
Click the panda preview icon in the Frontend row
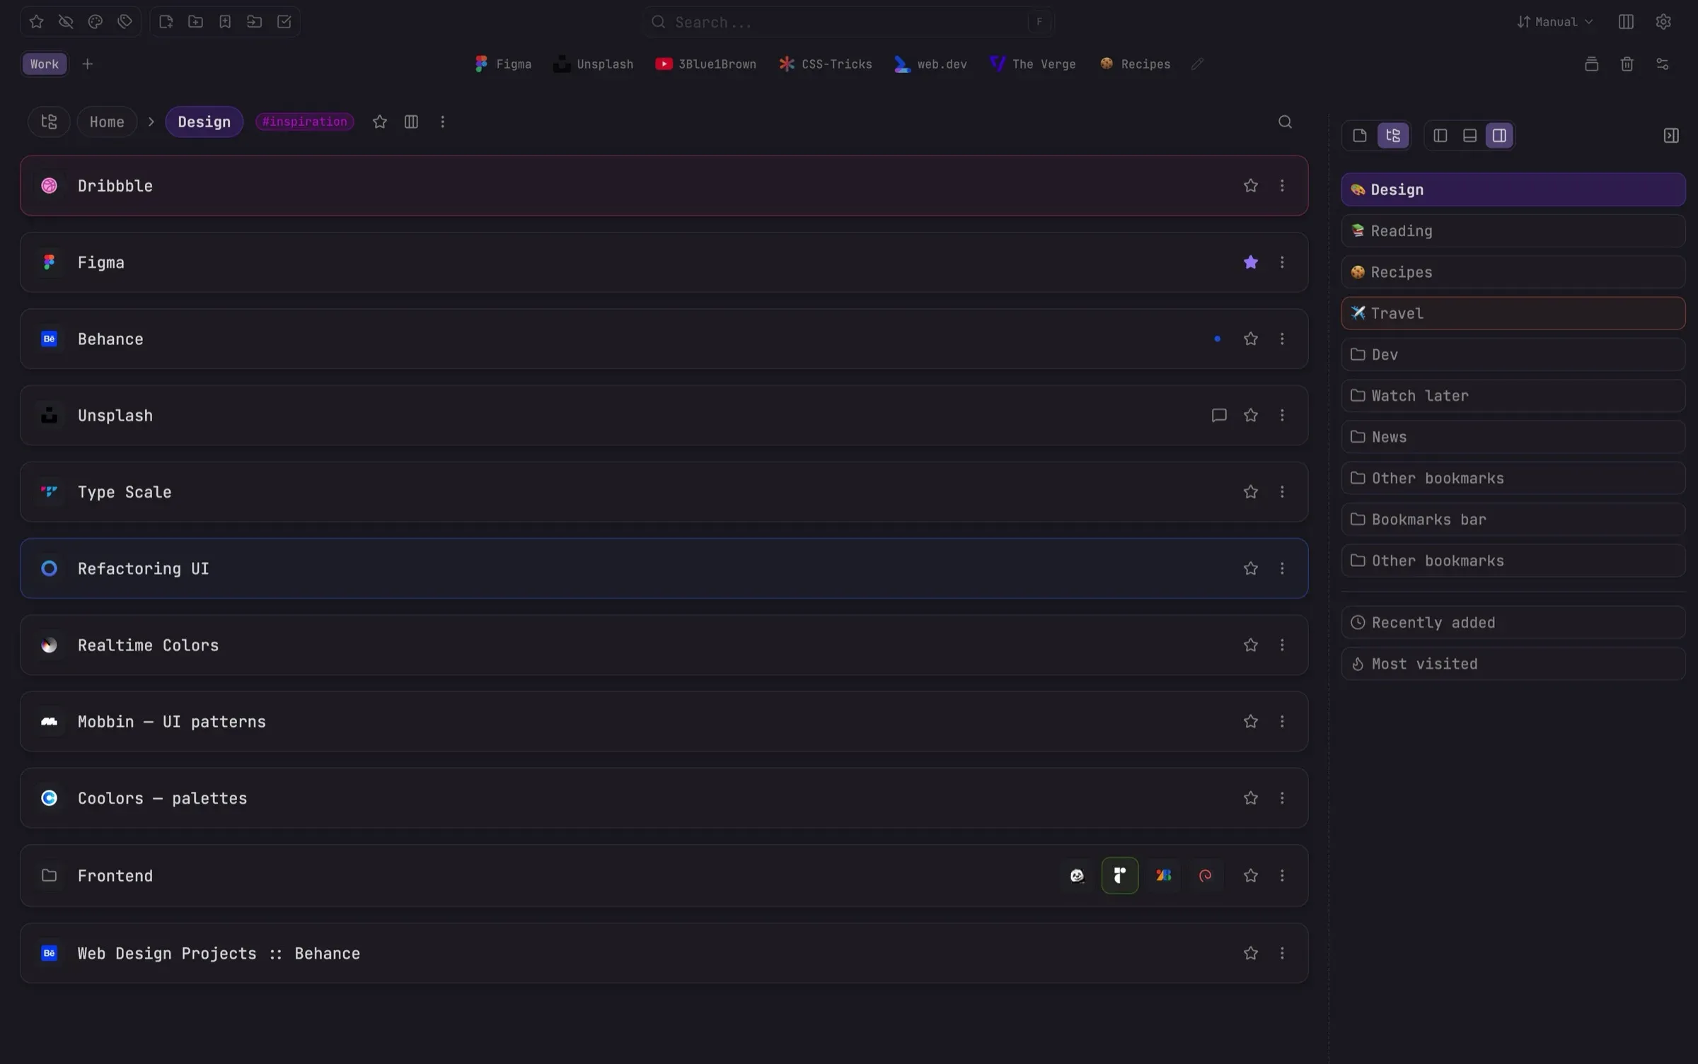point(1078,876)
